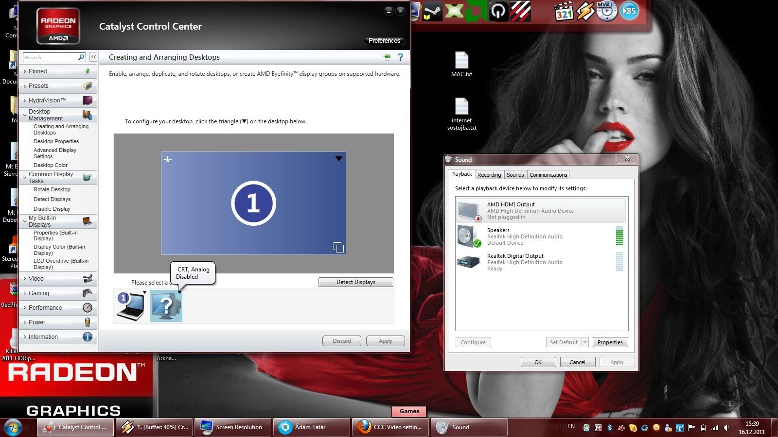Open the Preferences menu

coord(384,41)
